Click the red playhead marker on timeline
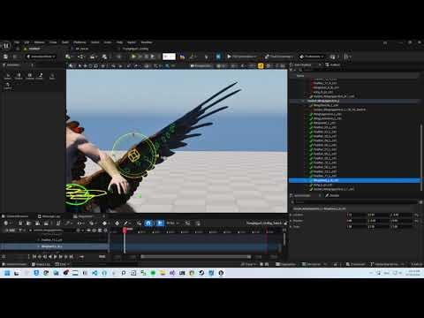424x318 pixels. pos(125,230)
